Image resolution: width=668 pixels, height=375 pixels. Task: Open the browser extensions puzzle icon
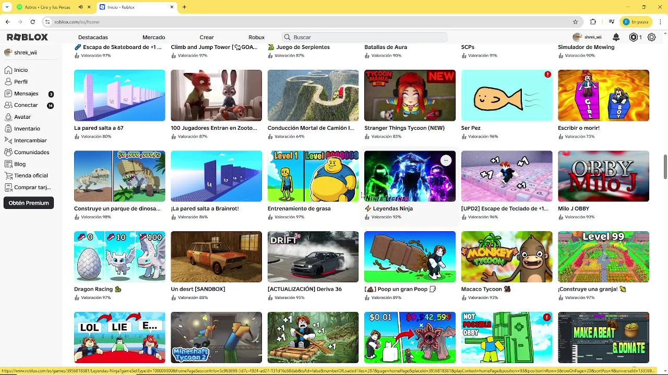pos(593,22)
